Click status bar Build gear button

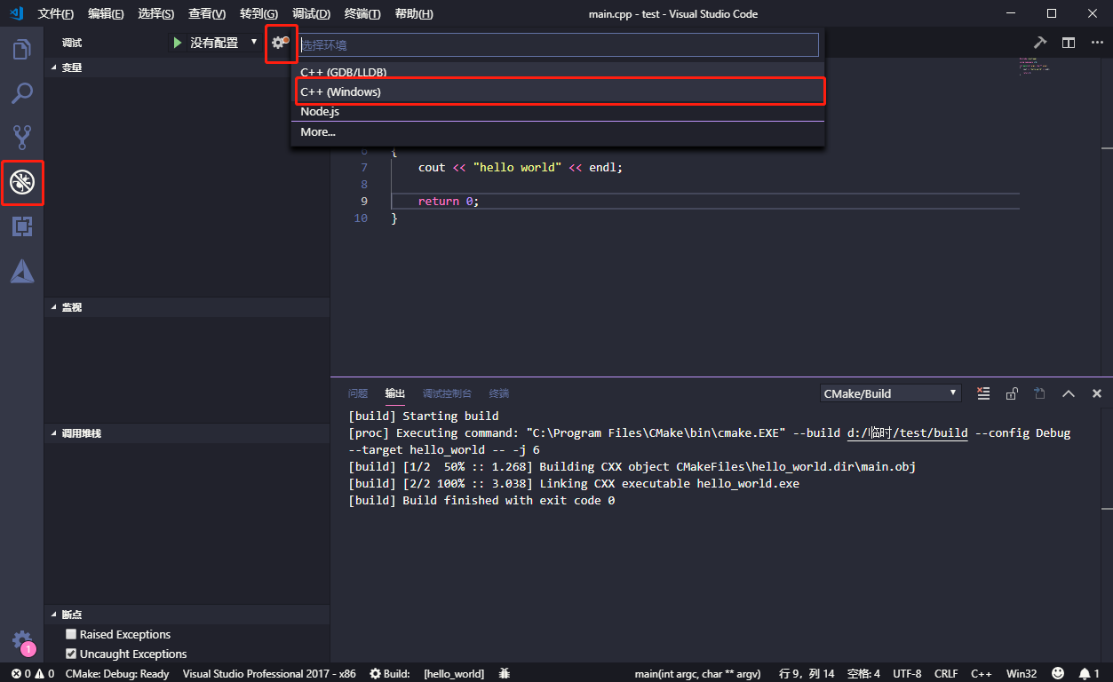pos(390,674)
